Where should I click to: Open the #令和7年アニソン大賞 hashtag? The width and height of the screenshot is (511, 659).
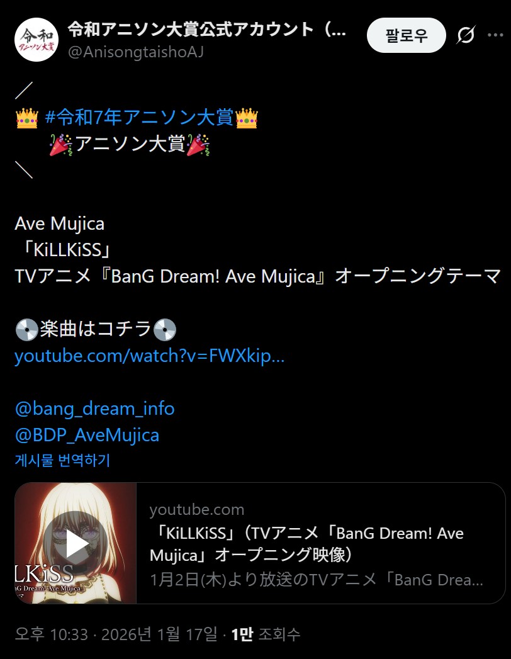tap(139, 117)
